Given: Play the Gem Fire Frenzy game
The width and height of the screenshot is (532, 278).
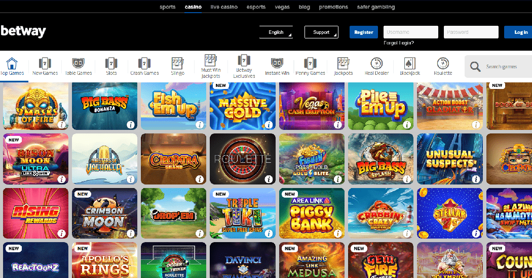Looking at the screenshot, I should [x=381, y=260].
